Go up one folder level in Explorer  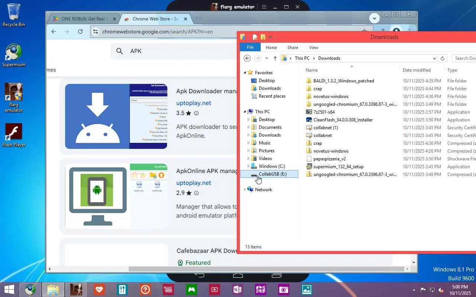point(275,58)
